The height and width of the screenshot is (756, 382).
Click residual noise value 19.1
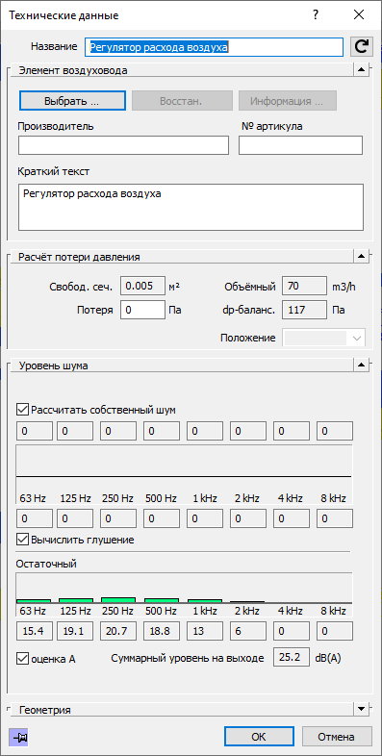click(75, 631)
